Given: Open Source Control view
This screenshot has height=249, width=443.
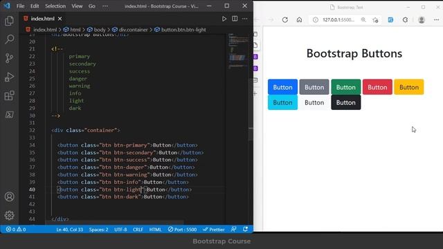Looking at the screenshot, I should point(9,58).
